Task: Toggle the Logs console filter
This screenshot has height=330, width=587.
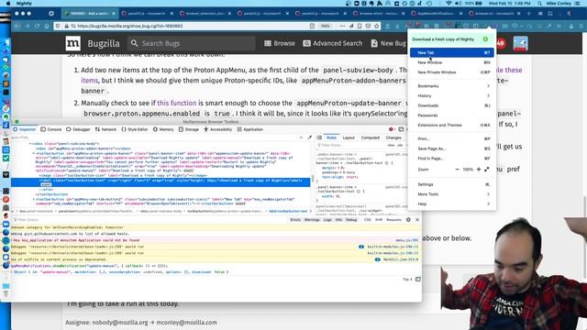Action: tap(327, 220)
